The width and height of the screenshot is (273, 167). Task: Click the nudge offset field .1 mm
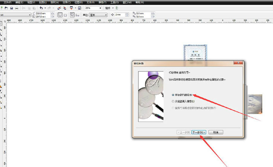[x=120, y=15]
